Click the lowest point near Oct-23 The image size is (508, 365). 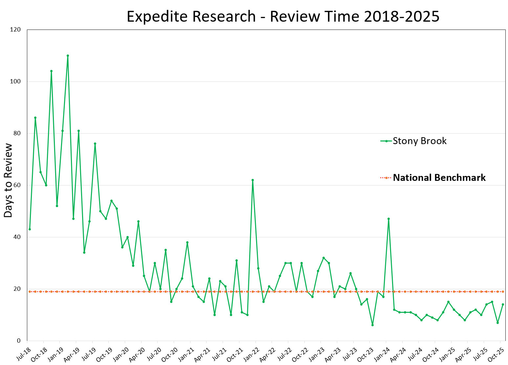point(373,325)
